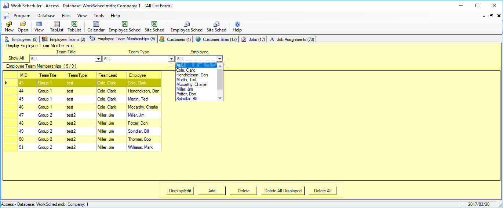Choose Potter, Don from the Employee list
Viewport: 503px width, 208px height.
186,94
